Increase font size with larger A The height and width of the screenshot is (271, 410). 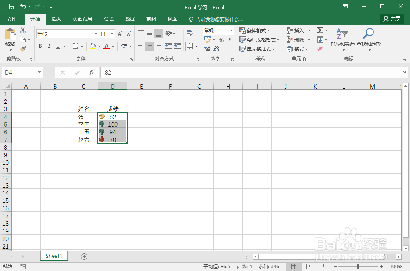(120, 34)
